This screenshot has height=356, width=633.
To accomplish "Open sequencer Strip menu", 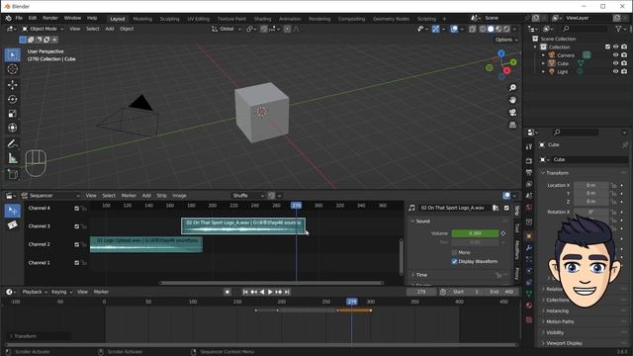I will coord(161,196).
